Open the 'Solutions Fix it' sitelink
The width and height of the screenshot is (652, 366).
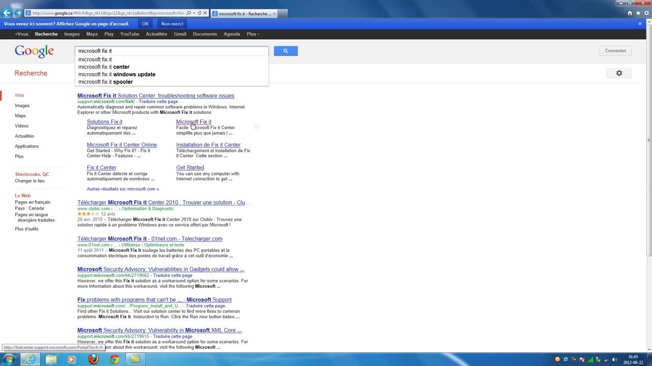tap(104, 122)
